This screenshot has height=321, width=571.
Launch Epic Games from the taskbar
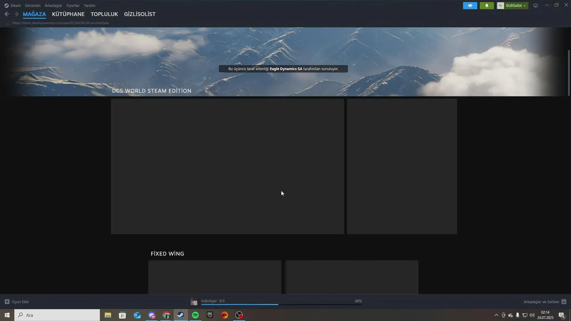[210, 315]
